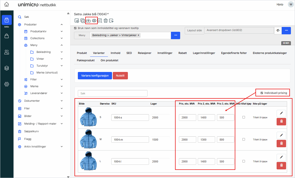Click the trash delete icon in top toolbar
This screenshot has height=178, width=295.
[x=106, y=21]
